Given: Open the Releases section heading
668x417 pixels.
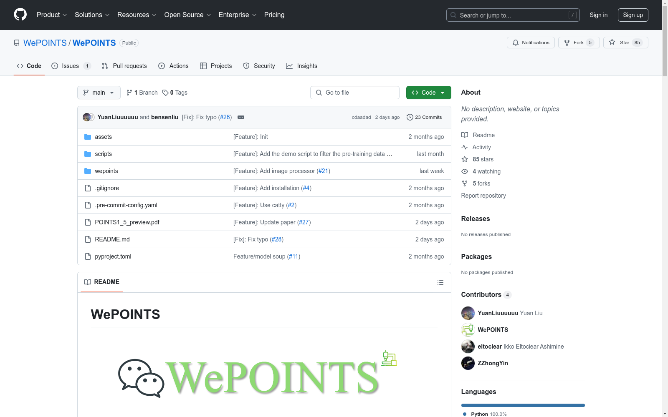Looking at the screenshot, I should click(x=476, y=219).
